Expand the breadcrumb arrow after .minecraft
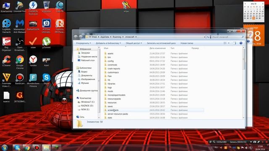 click(136, 37)
